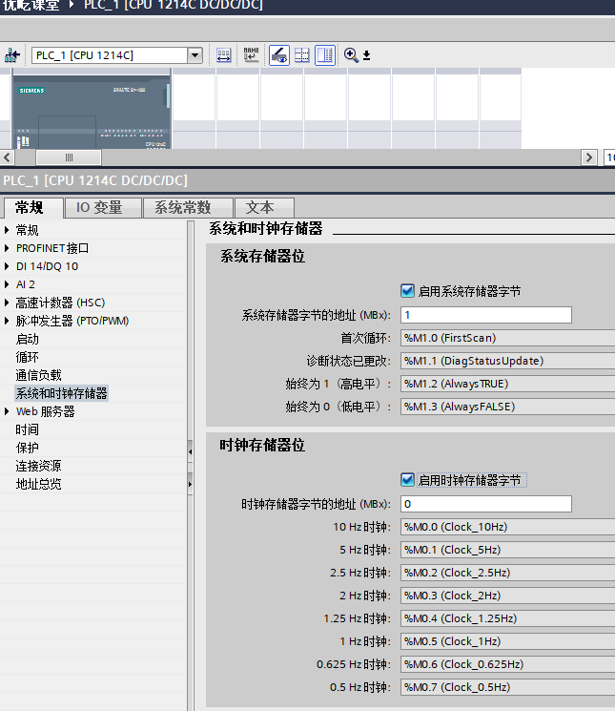Click the %M0.3 (Clock_2Hz) field
The width and height of the screenshot is (615, 711).
pyautogui.click(x=507, y=596)
